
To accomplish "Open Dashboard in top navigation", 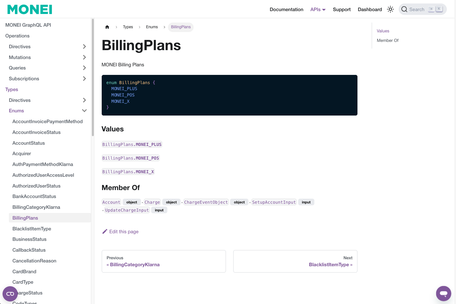I will coord(370,10).
